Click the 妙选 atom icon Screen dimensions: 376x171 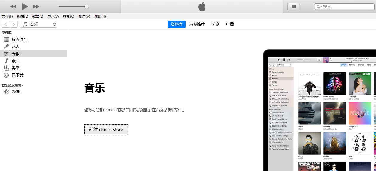tap(6, 92)
